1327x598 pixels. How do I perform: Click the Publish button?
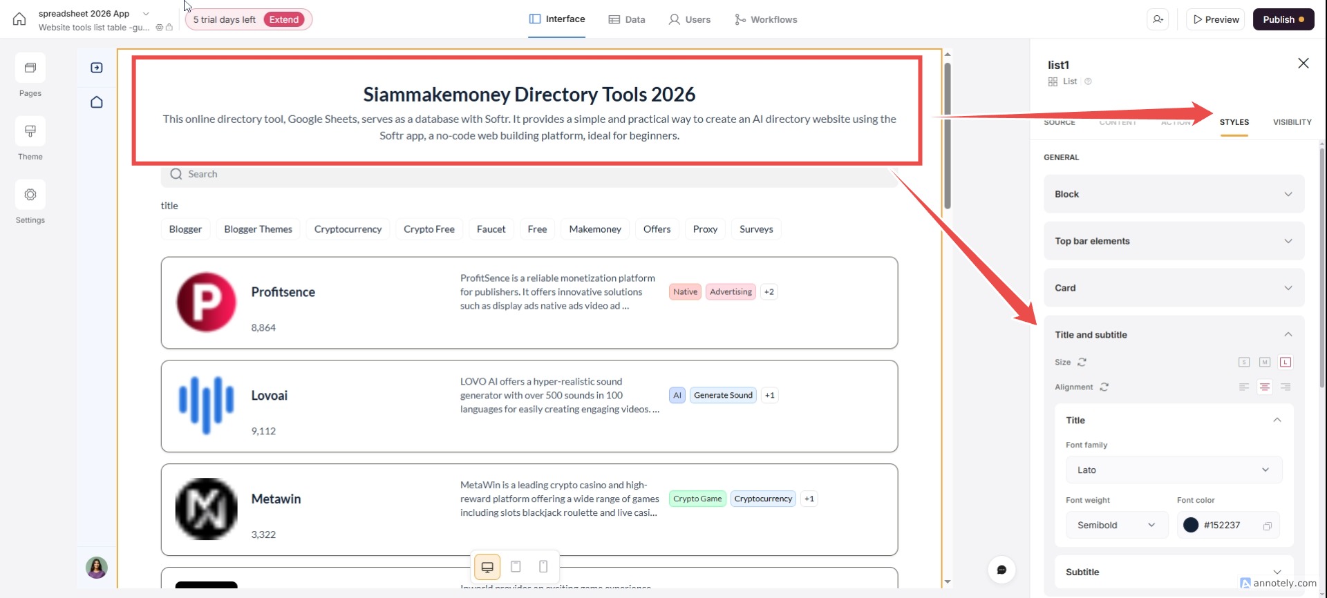[x=1283, y=19]
